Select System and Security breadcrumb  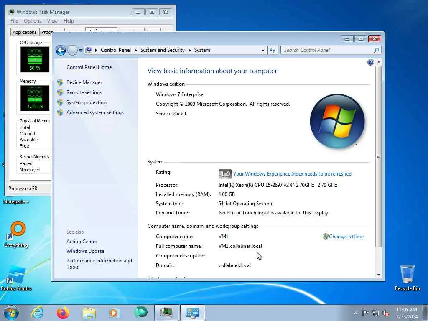[163, 50]
